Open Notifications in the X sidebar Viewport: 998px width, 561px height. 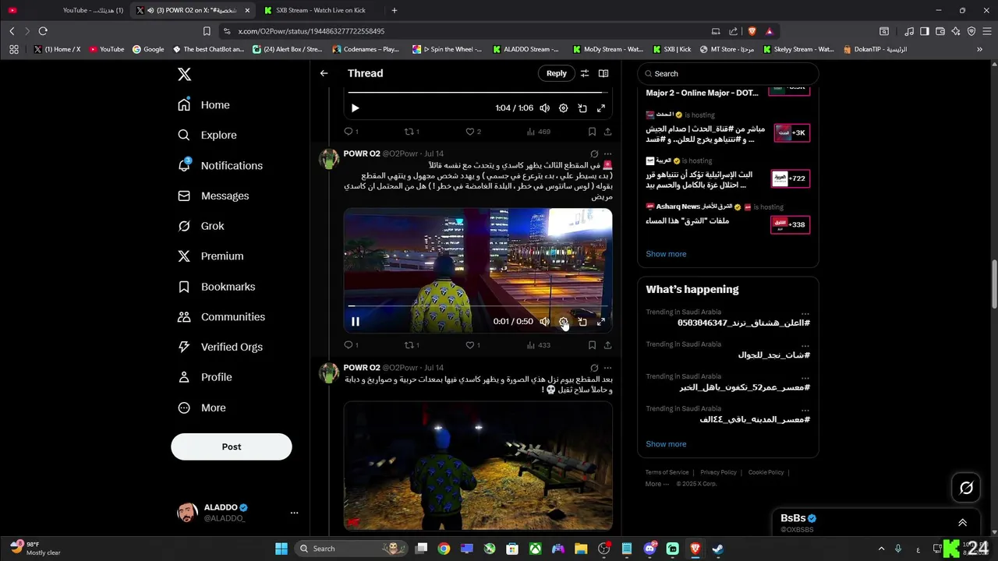coord(220,166)
